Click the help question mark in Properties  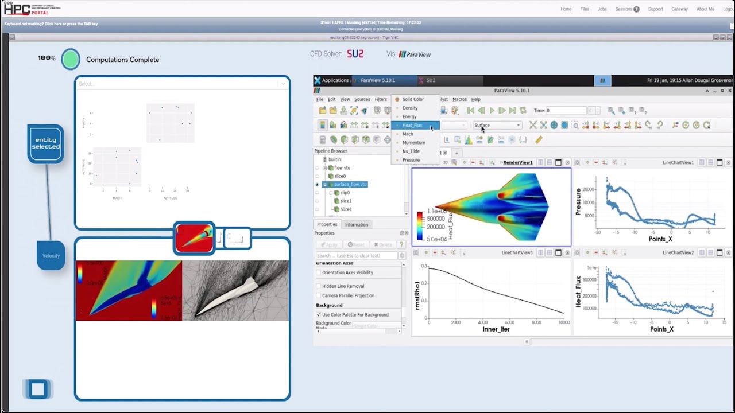pos(401,244)
